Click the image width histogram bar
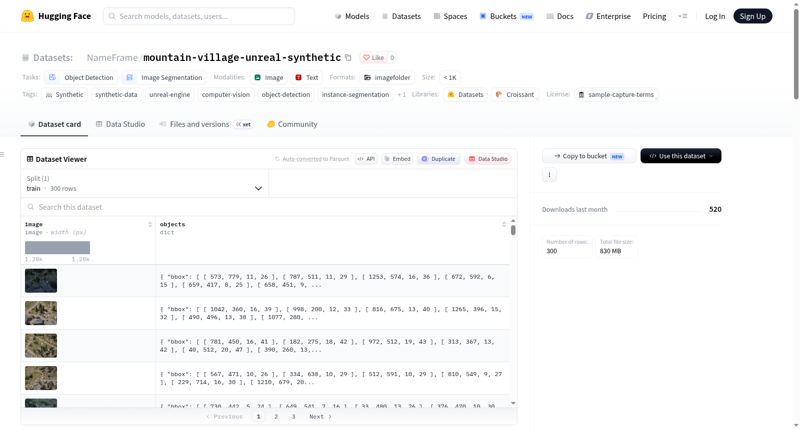800x430 pixels. point(57,248)
